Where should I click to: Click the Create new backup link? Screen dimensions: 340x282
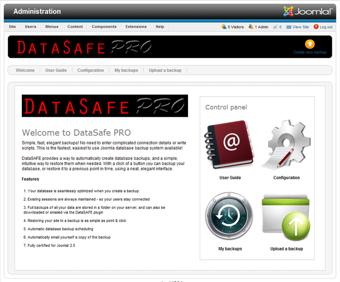tap(310, 52)
